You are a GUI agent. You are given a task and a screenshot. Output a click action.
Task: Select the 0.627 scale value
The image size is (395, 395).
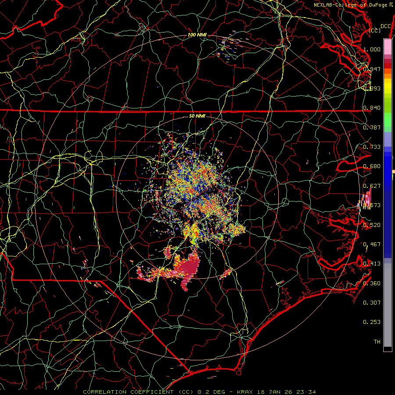[x=372, y=186]
